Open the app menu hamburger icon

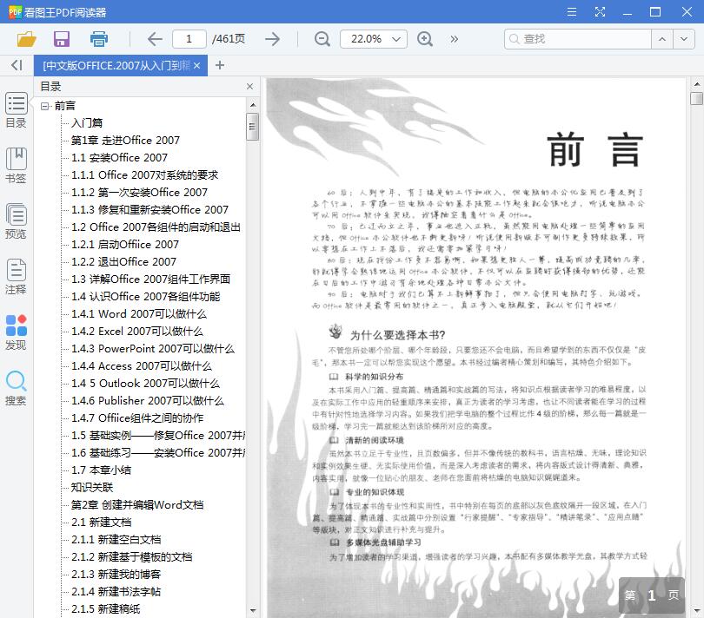tap(572, 11)
